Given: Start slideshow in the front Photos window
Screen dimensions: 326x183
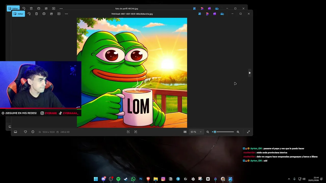Looking at the screenshot, I should pos(59,14).
